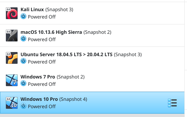Click the Powered Off text under Windows 7 Pro
The height and width of the screenshot is (117, 187).
(x=42, y=84)
